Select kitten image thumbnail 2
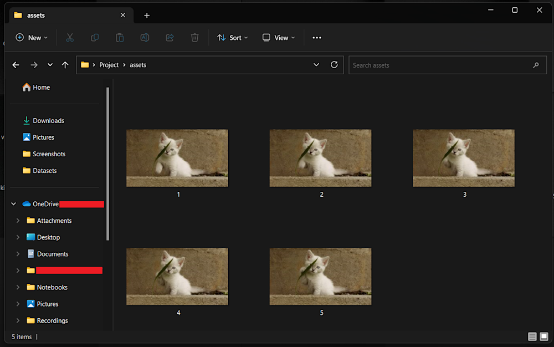Viewport: 554px width, 347px height. (320, 158)
